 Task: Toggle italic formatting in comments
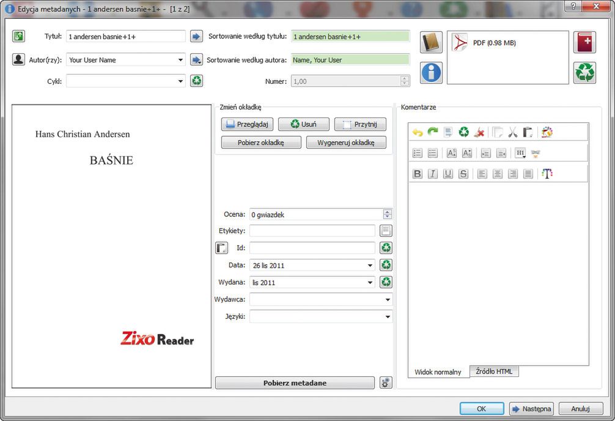click(433, 174)
